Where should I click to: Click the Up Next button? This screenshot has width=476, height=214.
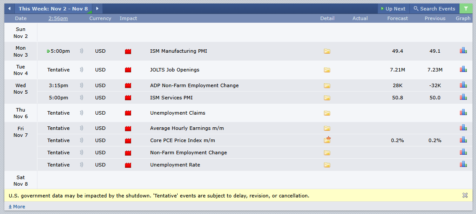392,9
